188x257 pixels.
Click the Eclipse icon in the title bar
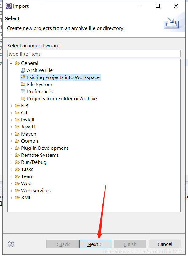(9, 6)
